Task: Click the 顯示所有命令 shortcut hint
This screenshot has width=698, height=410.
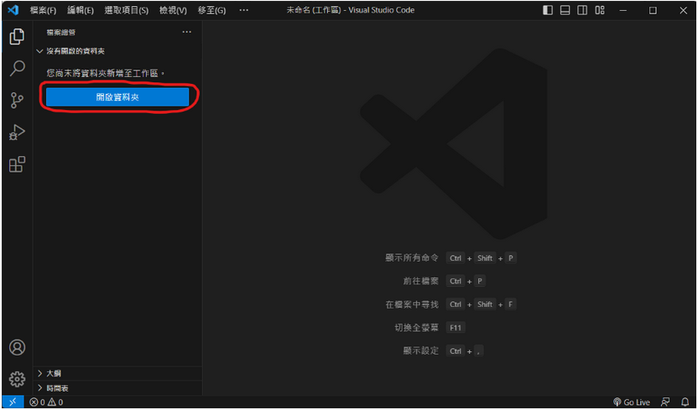Action: point(412,258)
